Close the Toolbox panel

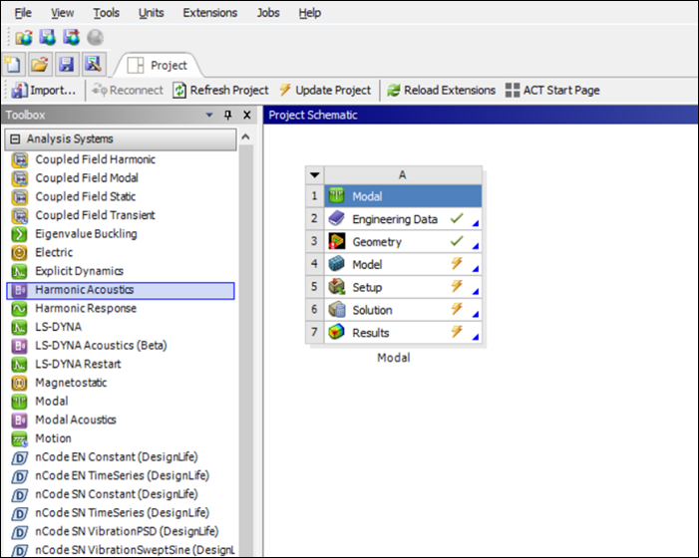[x=247, y=116]
